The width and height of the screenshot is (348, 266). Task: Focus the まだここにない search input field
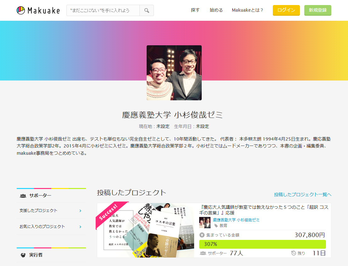tap(103, 10)
